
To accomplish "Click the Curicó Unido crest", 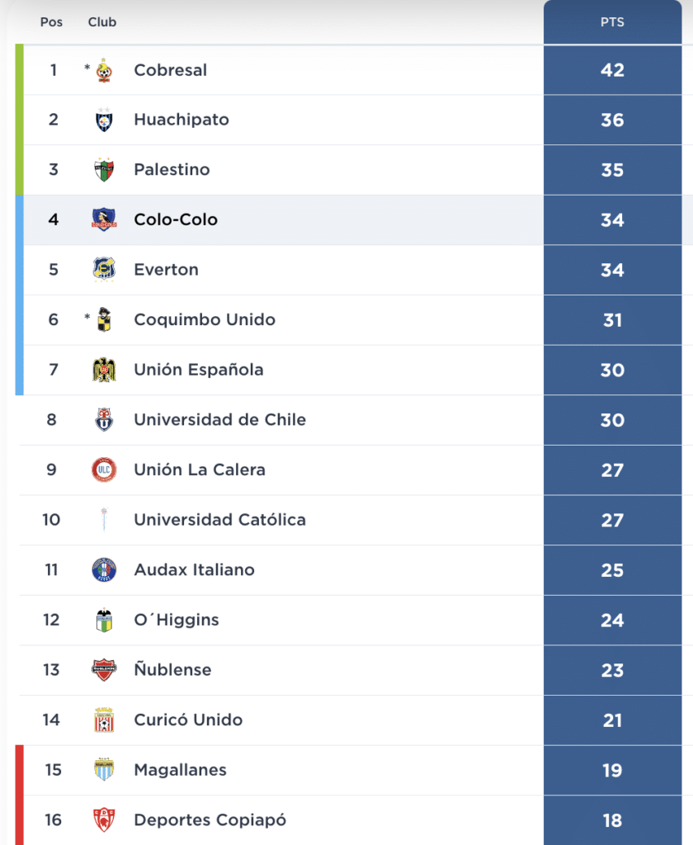I will [x=103, y=720].
